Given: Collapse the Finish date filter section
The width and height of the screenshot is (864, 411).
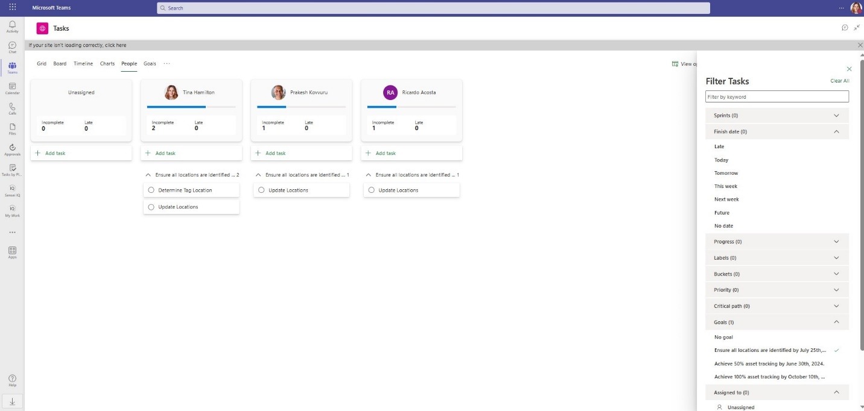Looking at the screenshot, I should [x=777, y=131].
